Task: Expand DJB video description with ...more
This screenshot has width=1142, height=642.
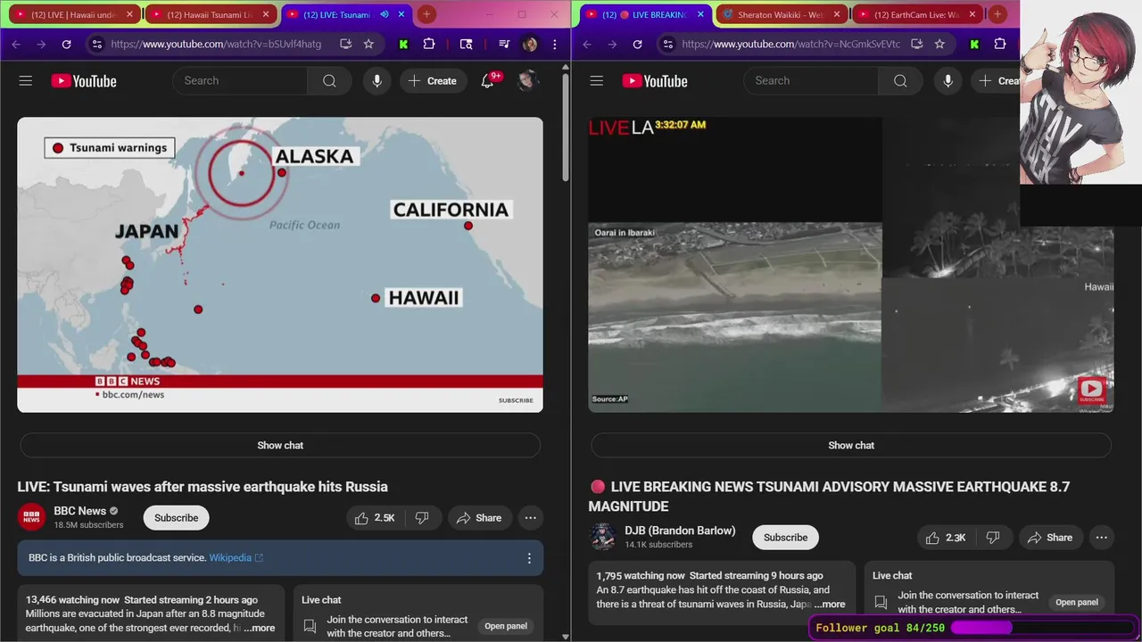Action: (x=830, y=604)
